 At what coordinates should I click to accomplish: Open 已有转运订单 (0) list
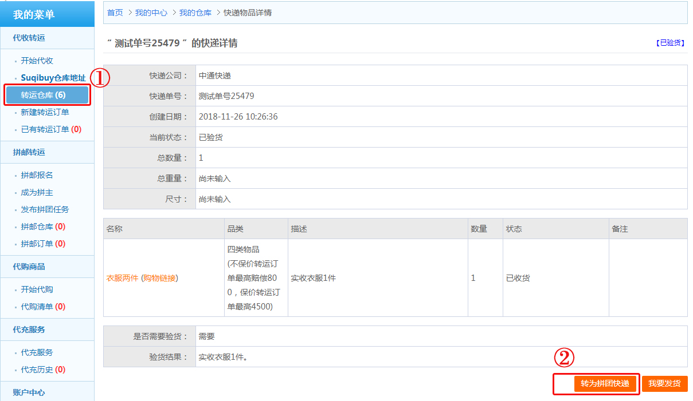point(50,129)
